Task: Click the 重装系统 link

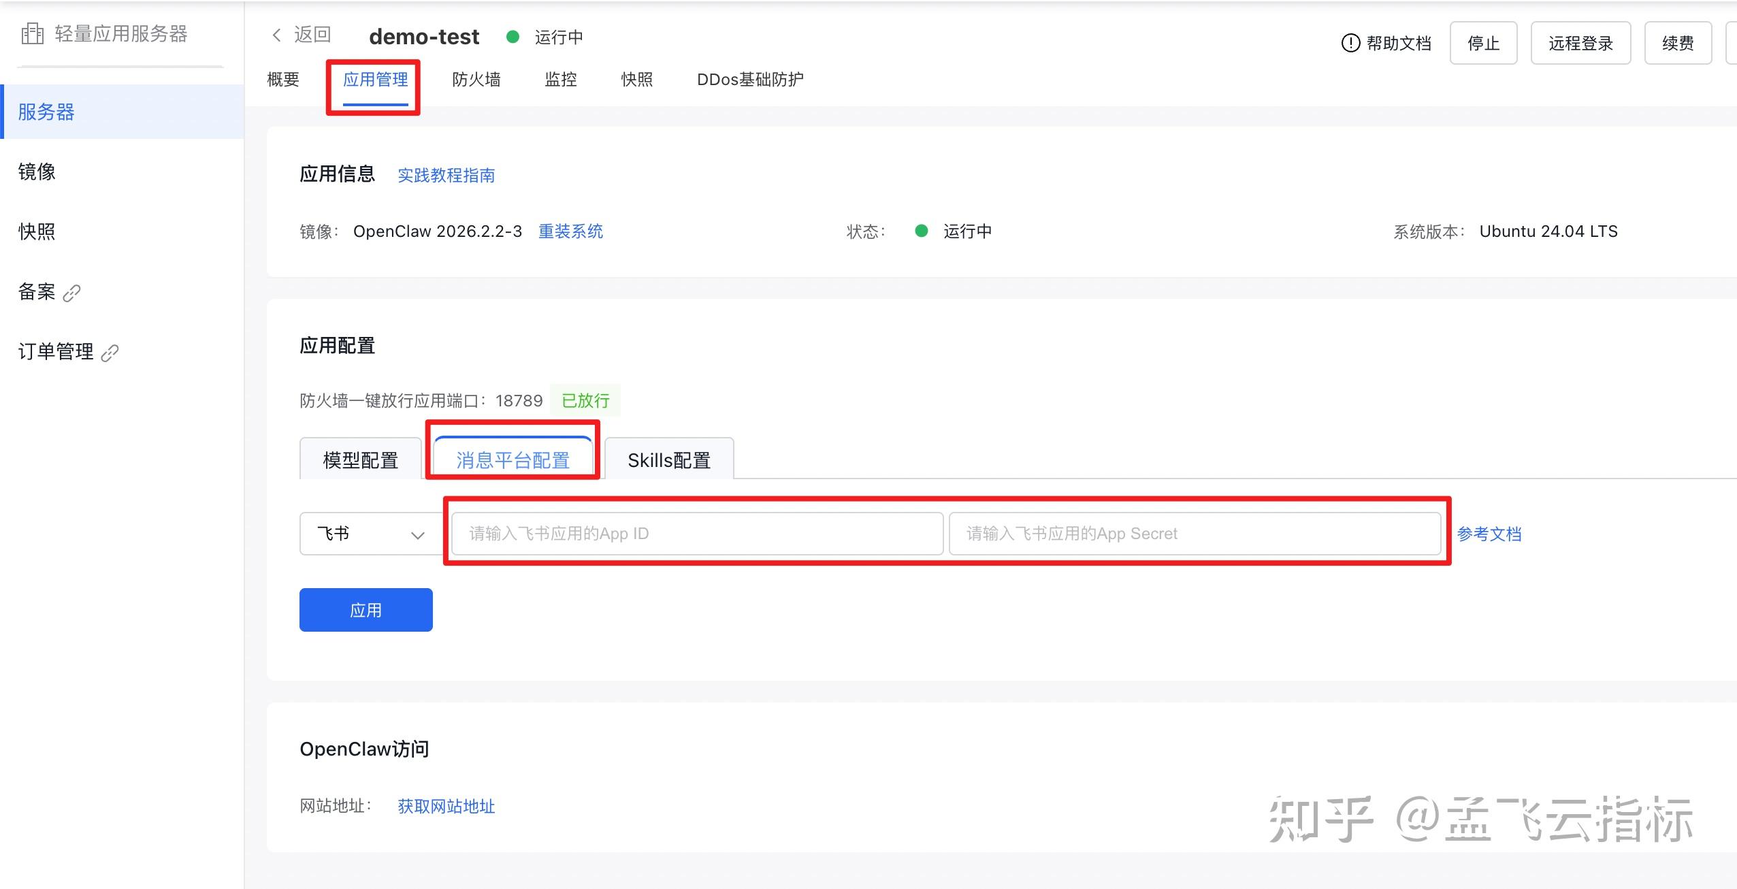Action: 570,231
